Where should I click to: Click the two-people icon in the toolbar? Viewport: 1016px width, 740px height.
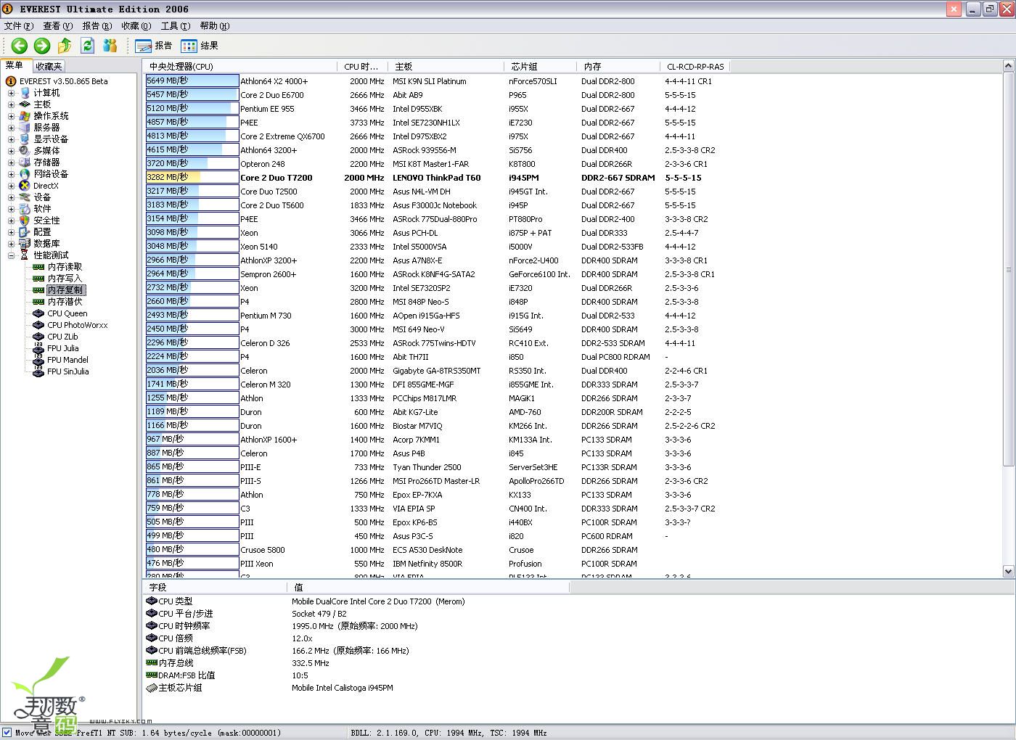[x=110, y=46]
